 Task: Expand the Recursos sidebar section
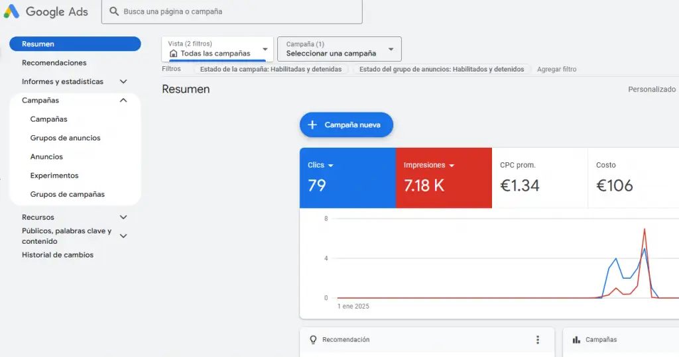(x=123, y=217)
